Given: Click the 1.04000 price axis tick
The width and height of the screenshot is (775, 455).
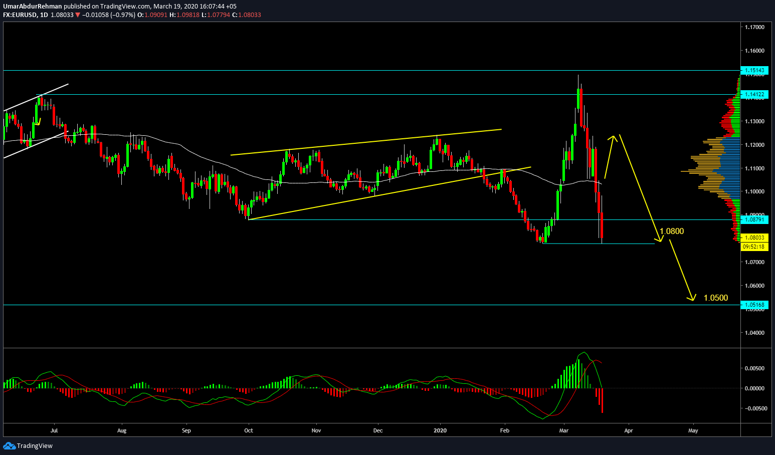Looking at the screenshot, I should (754, 333).
